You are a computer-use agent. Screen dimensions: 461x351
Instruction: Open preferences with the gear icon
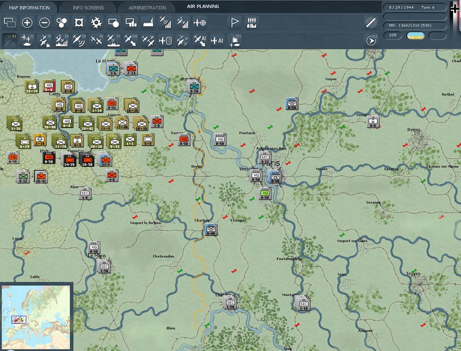(96, 22)
